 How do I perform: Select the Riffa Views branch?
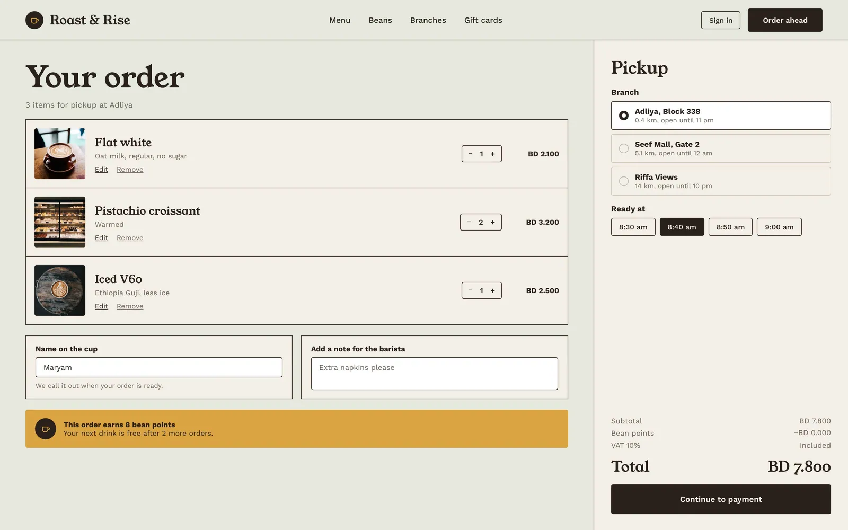[x=721, y=181]
